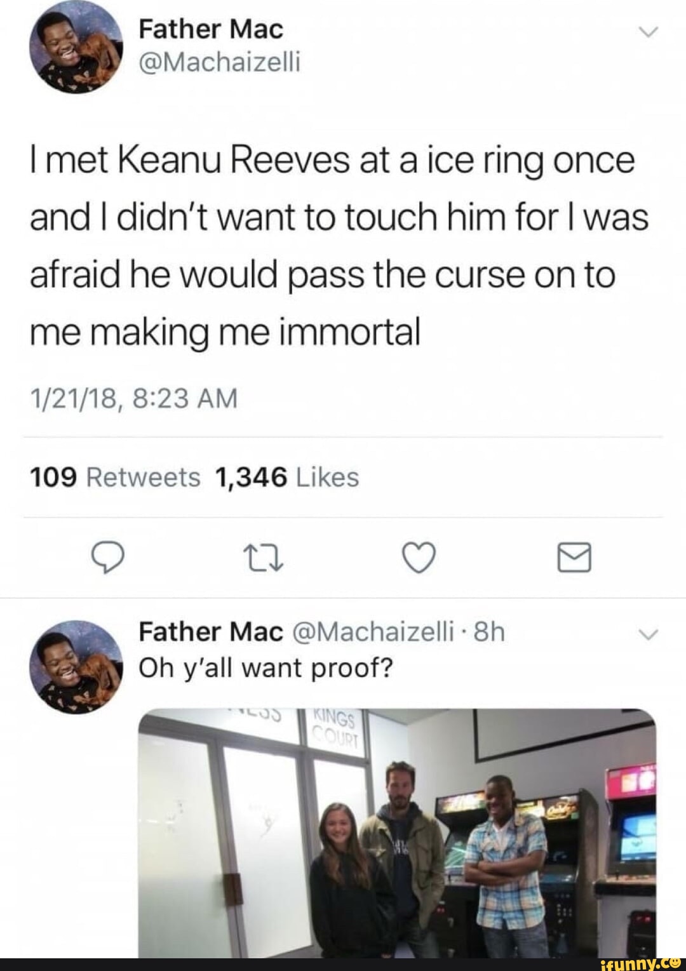Open the attached arcade group photo
The height and width of the screenshot is (971, 686).
(397, 832)
